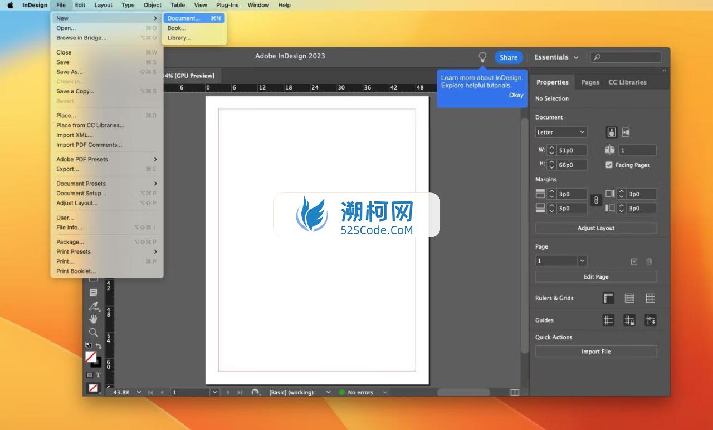Open the page number dropdown in Properties
Screen dimensions: 713x430
tap(582, 261)
